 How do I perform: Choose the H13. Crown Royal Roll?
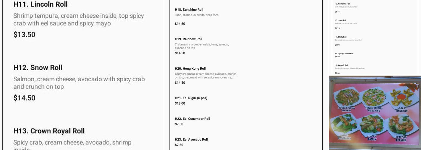coord(49,131)
